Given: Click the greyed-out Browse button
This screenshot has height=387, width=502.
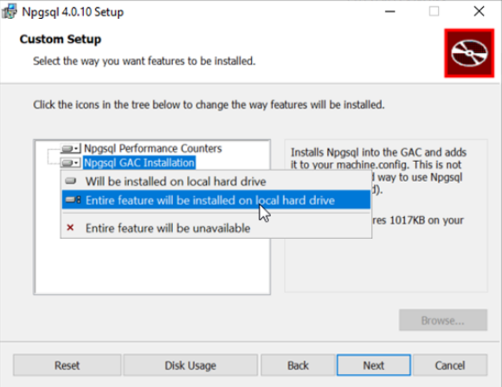Looking at the screenshot, I should 443,320.
